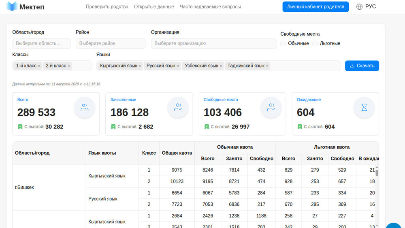
Task: Click the Мектеп book logo icon
Action: [12, 6]
